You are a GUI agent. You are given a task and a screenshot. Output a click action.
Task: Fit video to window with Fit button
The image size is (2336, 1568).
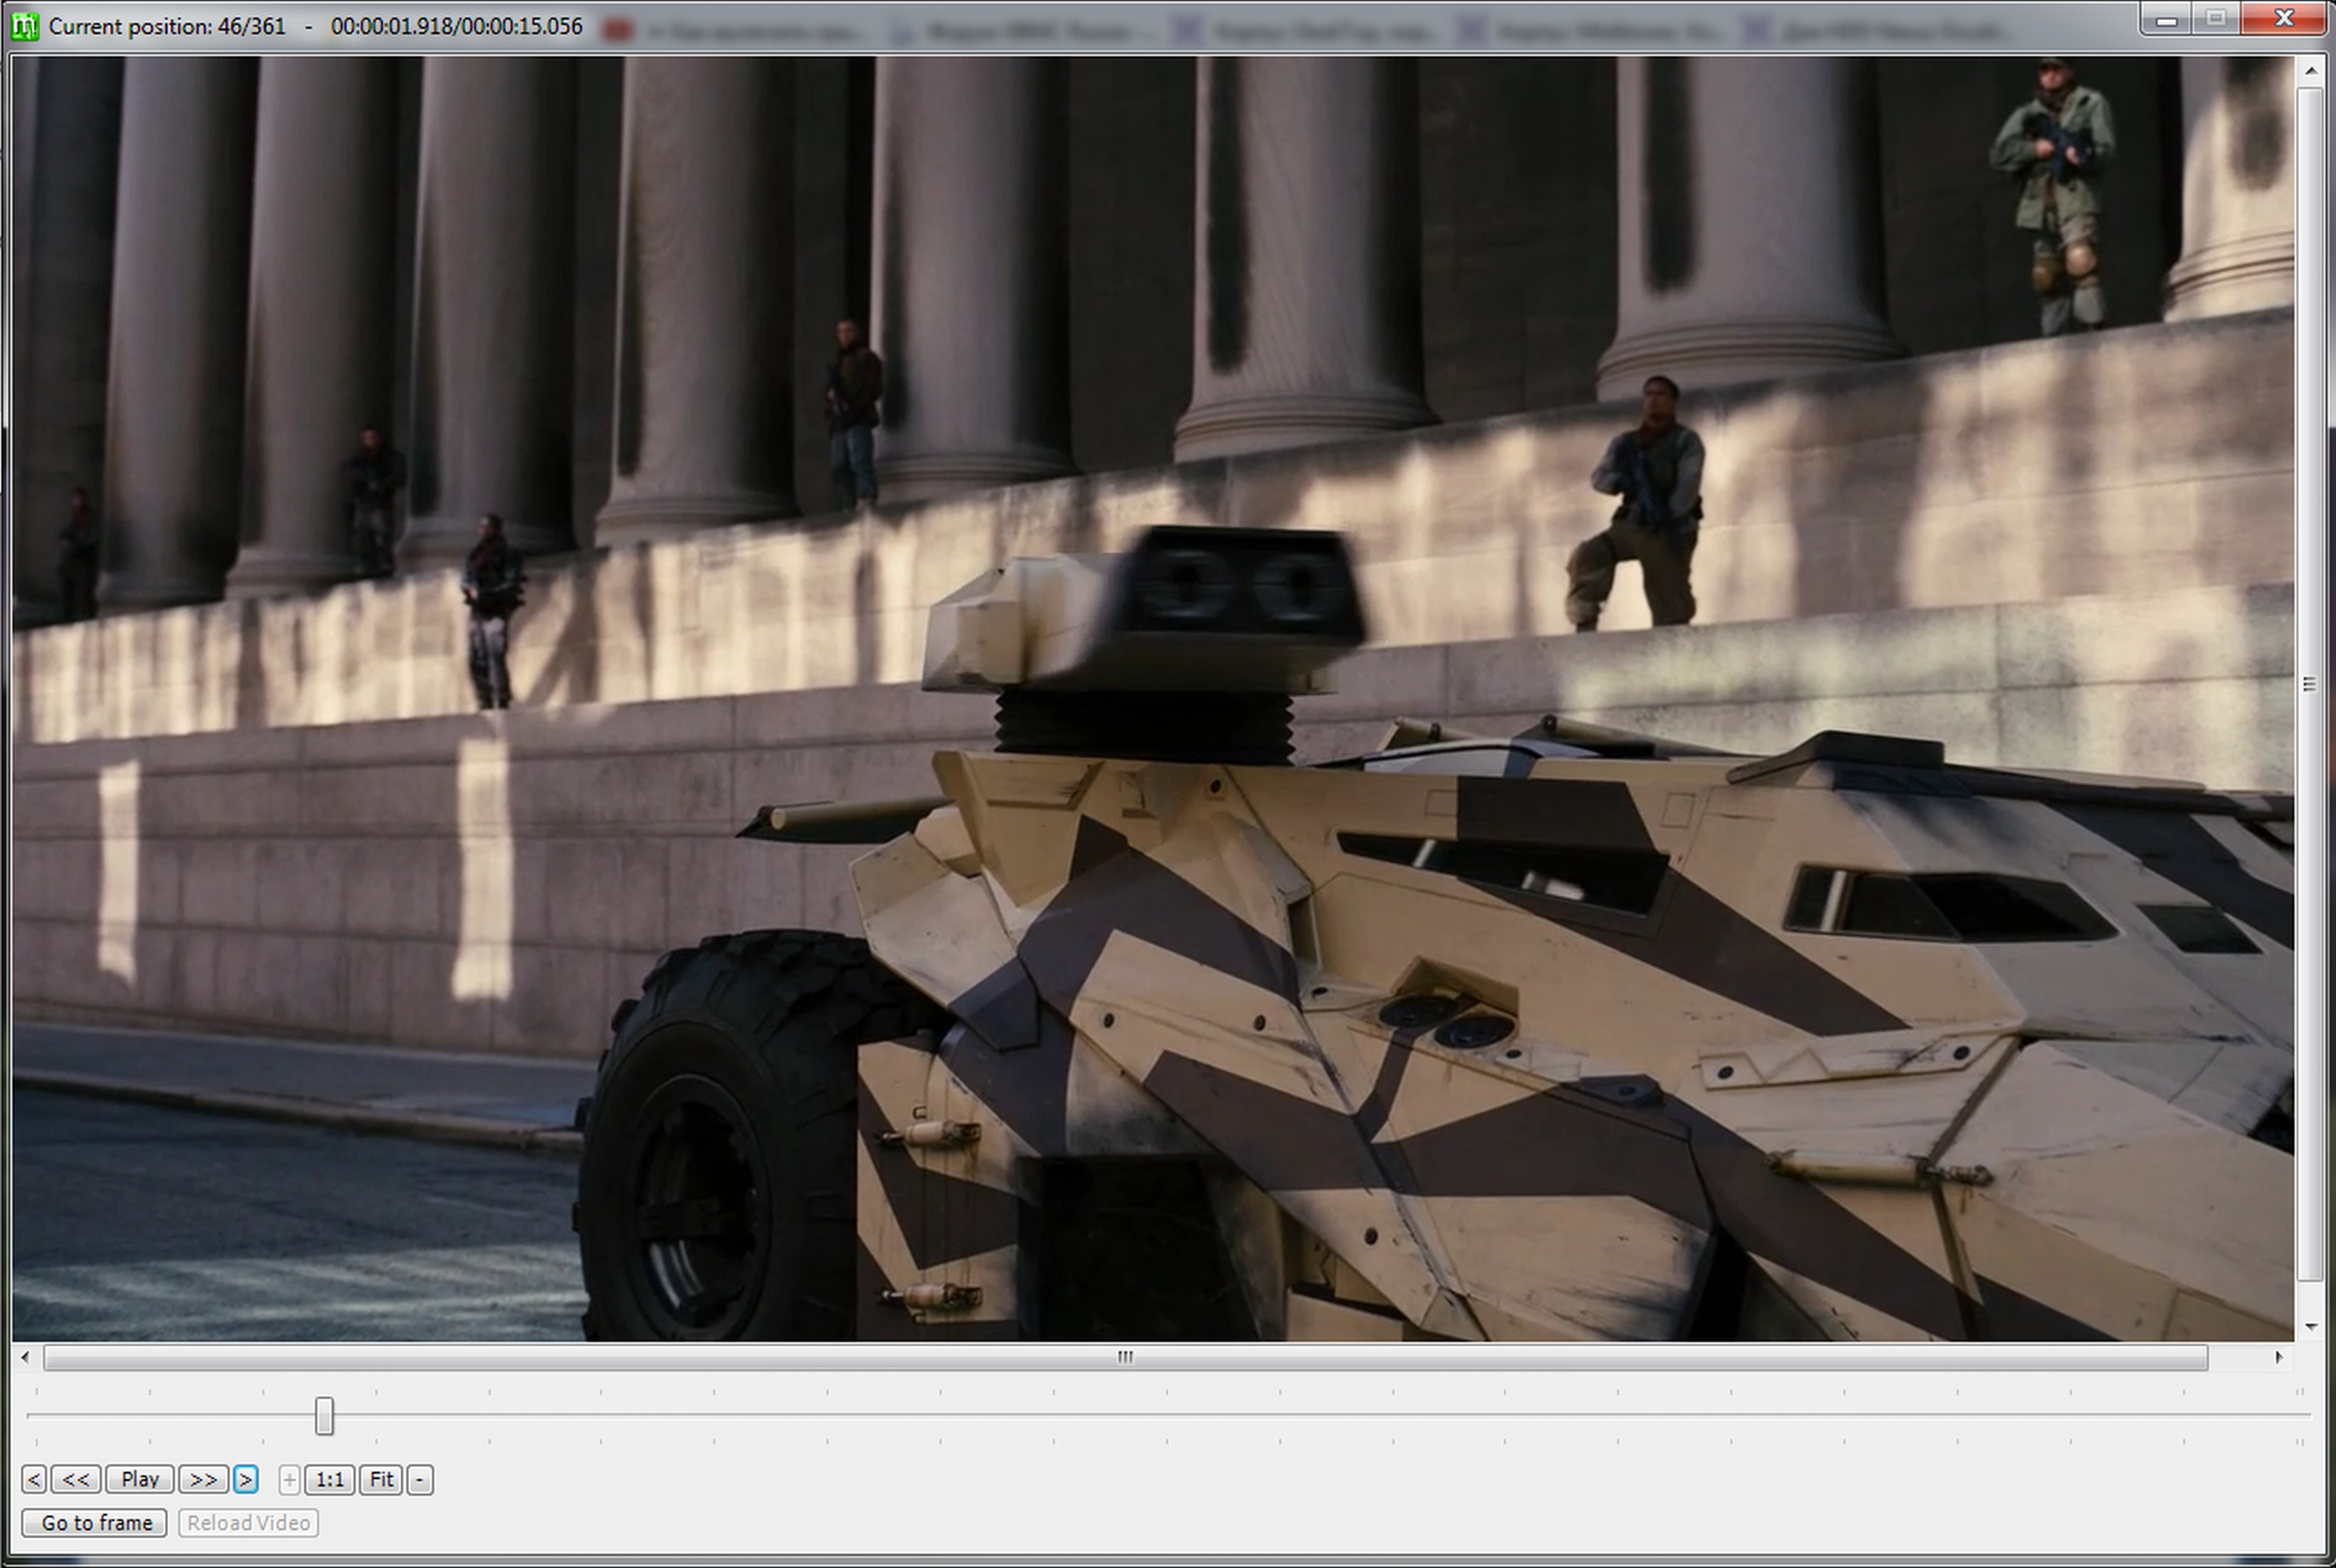coord(381,1479)
